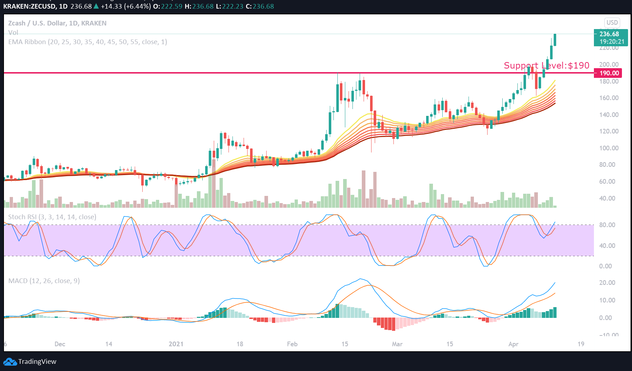Image resolution: width=632 pixels, height=371 pixels.
Task: Click 'Feb' on the time axis
Action: click(292, 344)
